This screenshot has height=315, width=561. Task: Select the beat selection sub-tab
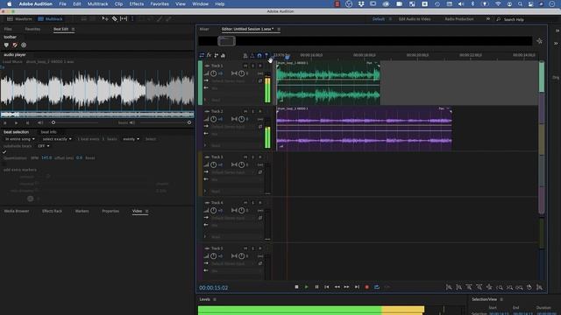click(x=17, y=132)
